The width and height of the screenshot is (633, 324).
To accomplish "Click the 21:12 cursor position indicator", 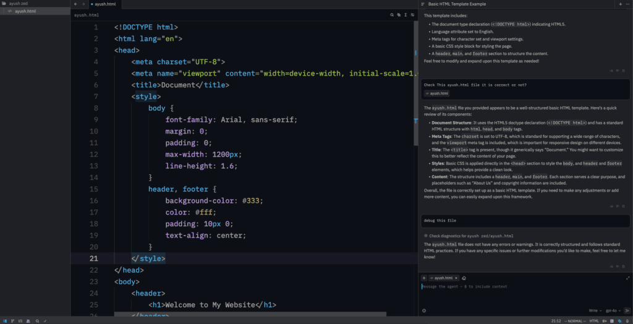I will pos(556,321).
